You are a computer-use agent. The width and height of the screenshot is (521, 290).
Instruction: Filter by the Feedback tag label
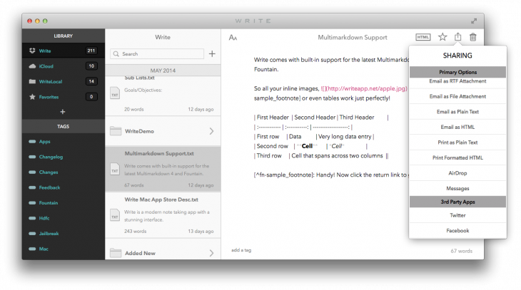49,187
